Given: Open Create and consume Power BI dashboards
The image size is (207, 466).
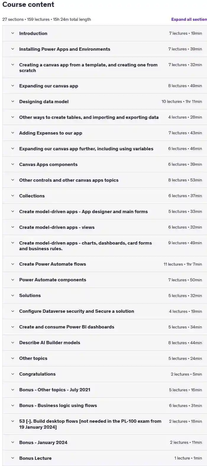Looking at the screenshot, I should (105, 327).
